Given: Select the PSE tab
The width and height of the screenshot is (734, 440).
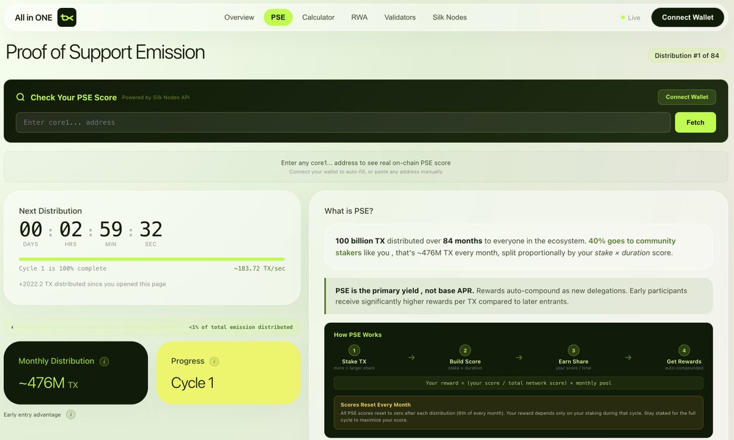Looking at the screenshot, I should 278,17.
